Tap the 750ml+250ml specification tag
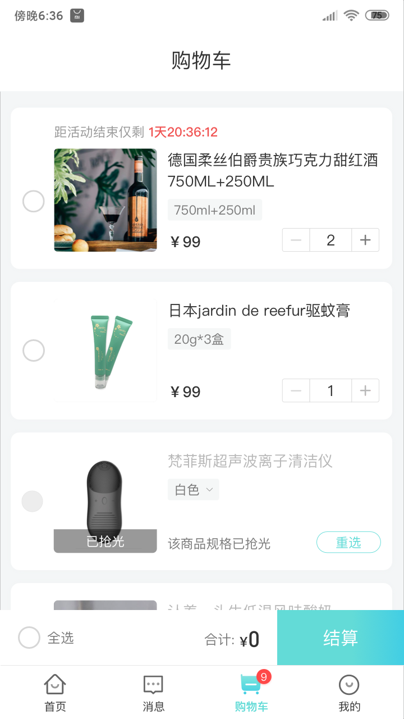The height and width of the screenshot is (719, 404). (214, 210)
